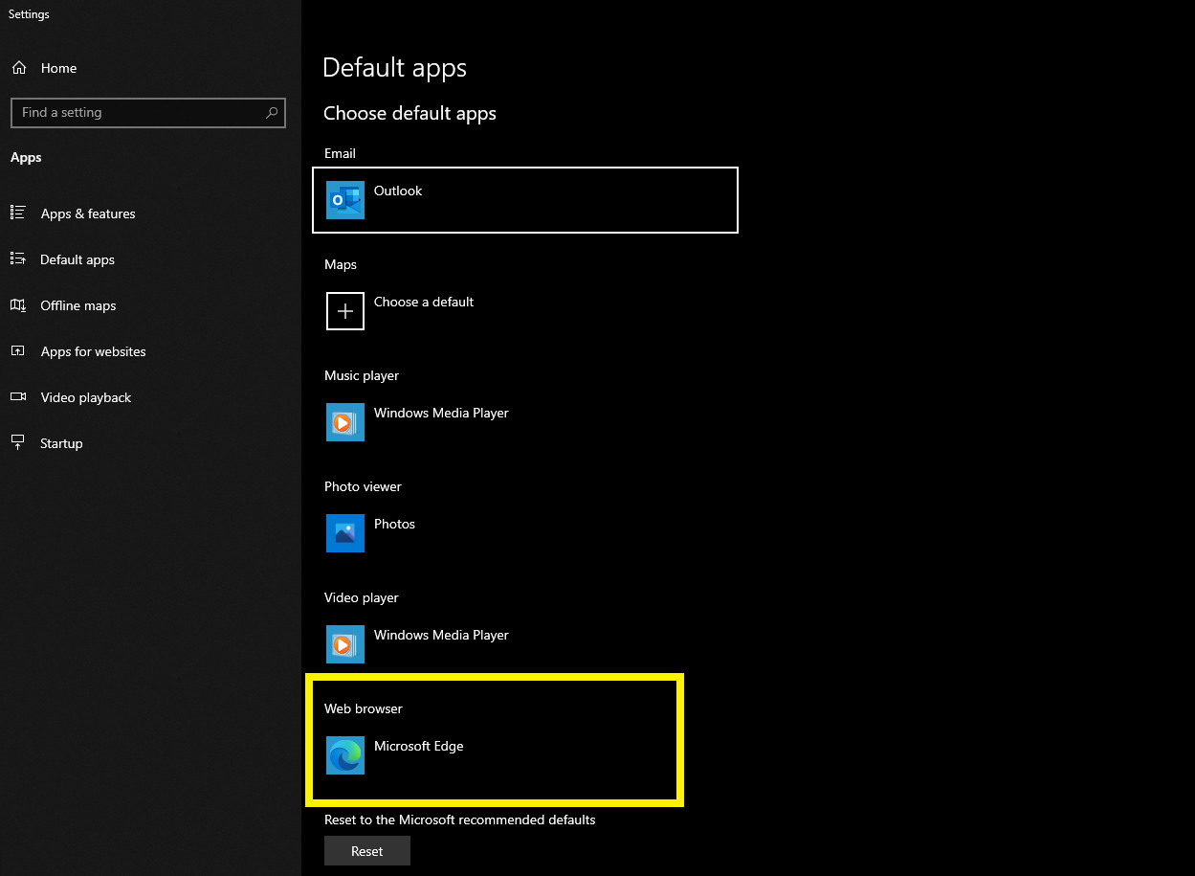The width and height of the screenshot is (1195, 876).
Task: Click the Video player Windows Media Player icon
Action: point(345,644)
